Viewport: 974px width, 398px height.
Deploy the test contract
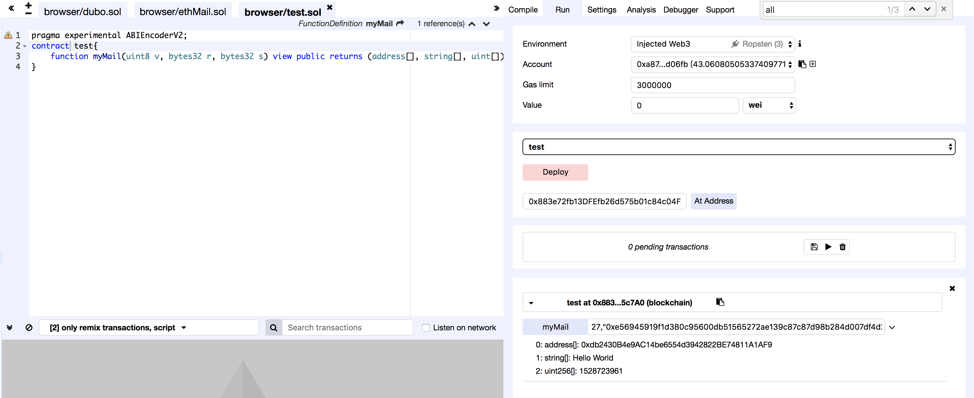(x=555, y=172)
